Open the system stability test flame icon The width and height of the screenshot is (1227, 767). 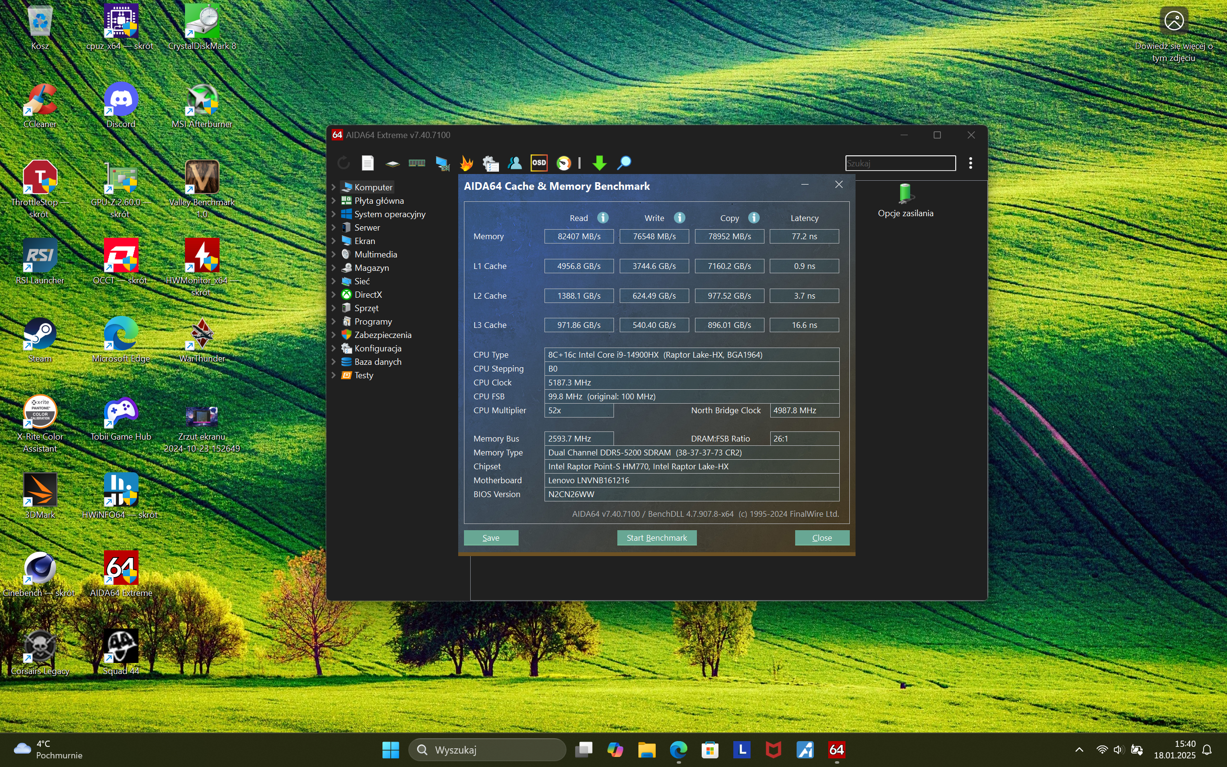466,163
